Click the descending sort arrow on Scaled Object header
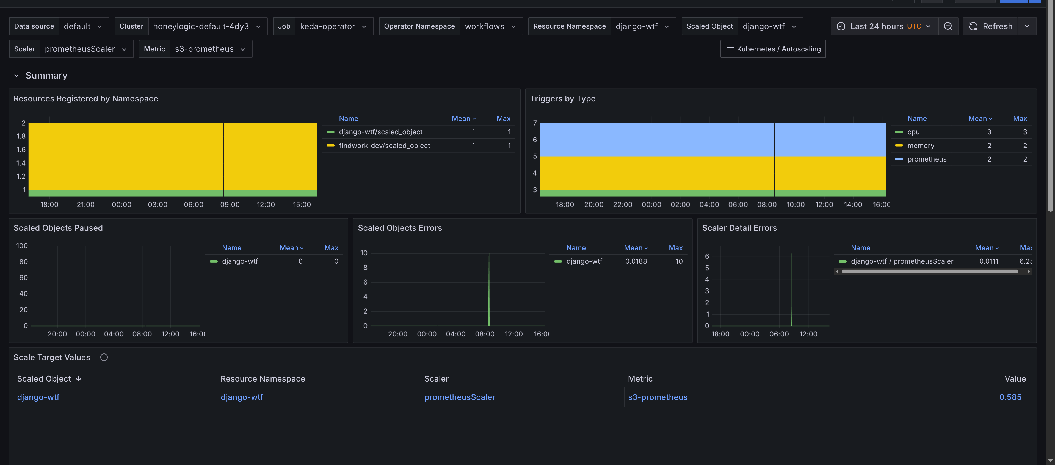Viewport: 1055px width, 465px height. [78, 379]
